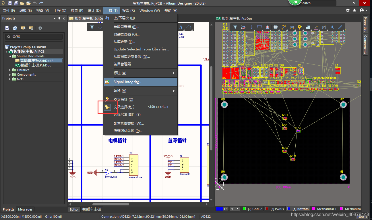Image resolution: width=372 pixels, height=220 pixels.
Task: Expand the Nets folder
Action: pos(10,79)
